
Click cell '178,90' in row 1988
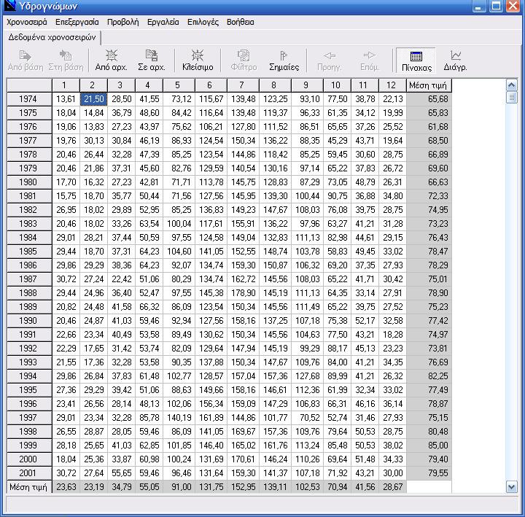243,293
